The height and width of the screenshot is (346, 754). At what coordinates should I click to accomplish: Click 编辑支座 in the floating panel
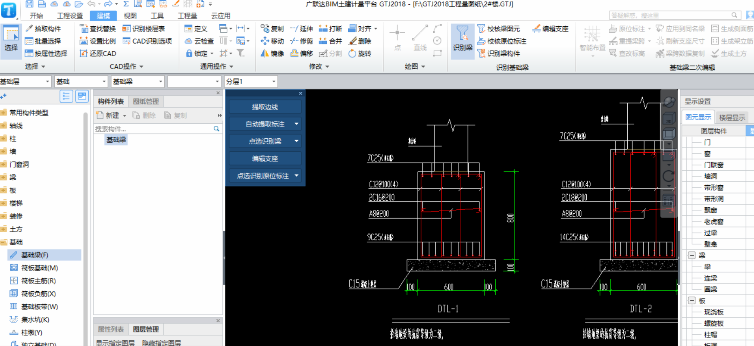coord(265,159)
